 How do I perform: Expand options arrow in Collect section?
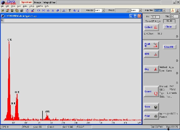click(177, 36)
